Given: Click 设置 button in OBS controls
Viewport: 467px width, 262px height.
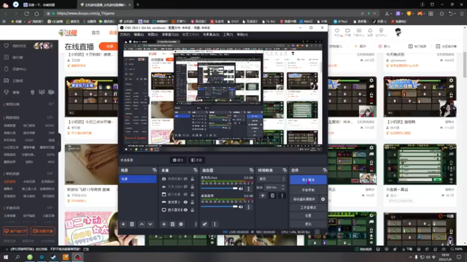Looking at the screenshot, I should tap(308, 215).
